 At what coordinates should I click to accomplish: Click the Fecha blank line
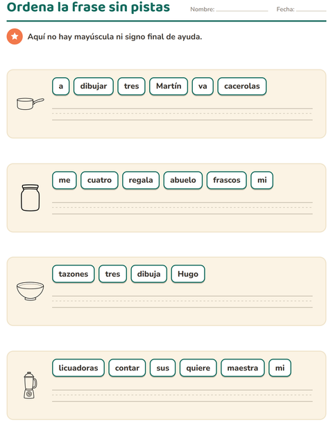(311, 10)
